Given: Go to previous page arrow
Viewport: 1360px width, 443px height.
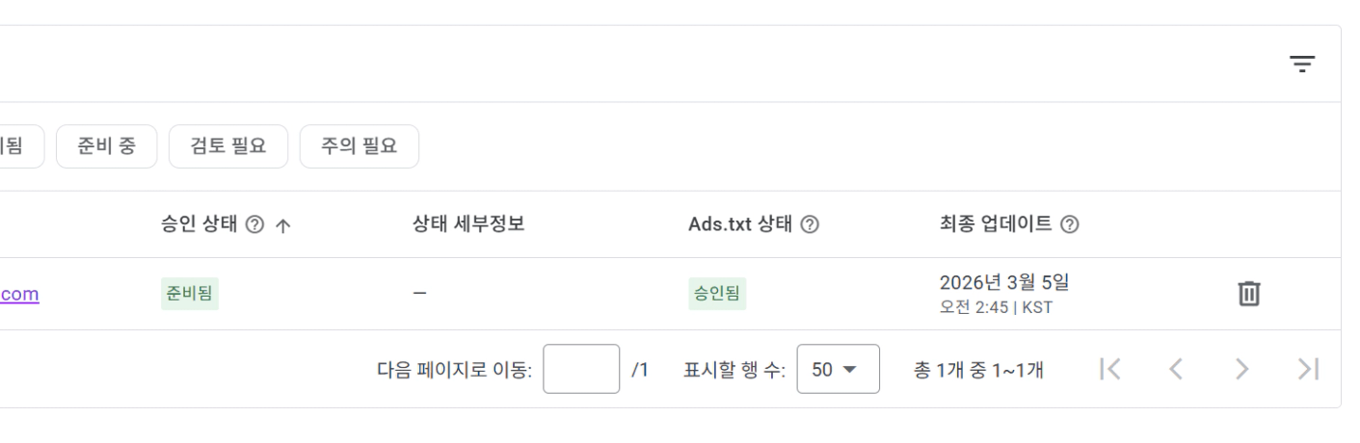Looking at the screenshot, I should (x=1176, y=369).
